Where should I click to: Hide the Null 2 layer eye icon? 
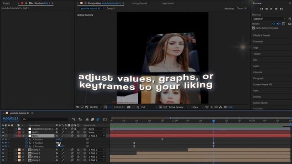click(x=3, y=133)
